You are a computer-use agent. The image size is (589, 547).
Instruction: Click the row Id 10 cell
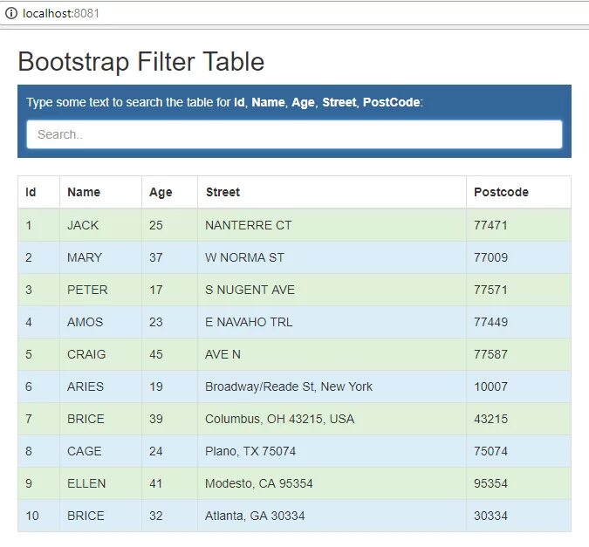32,516
